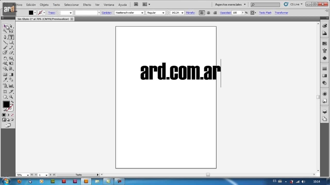Open the Layers panel icon
The width and height of the screenshot is (330, 185).
(x=325, y=112)
